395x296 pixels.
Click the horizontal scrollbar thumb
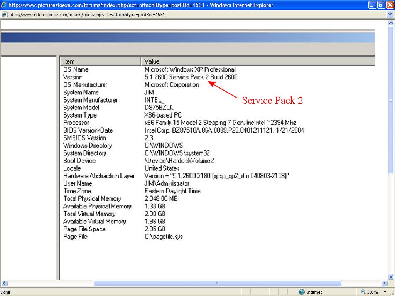click(x=218, y=283)
